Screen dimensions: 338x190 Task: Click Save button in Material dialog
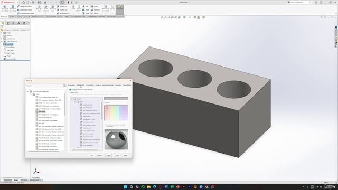[x=91, y=155]
